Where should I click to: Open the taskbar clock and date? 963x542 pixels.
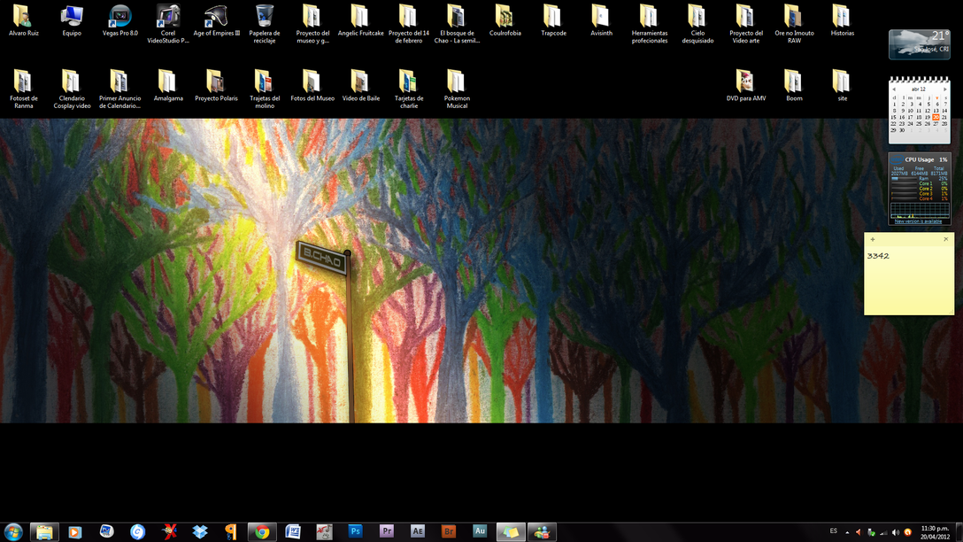click(935, 532)
